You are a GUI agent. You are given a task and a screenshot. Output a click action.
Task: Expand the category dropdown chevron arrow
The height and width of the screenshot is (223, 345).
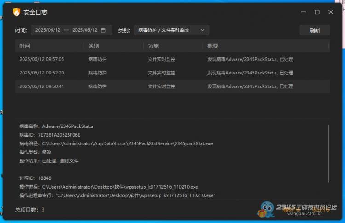tap(203, 30)
